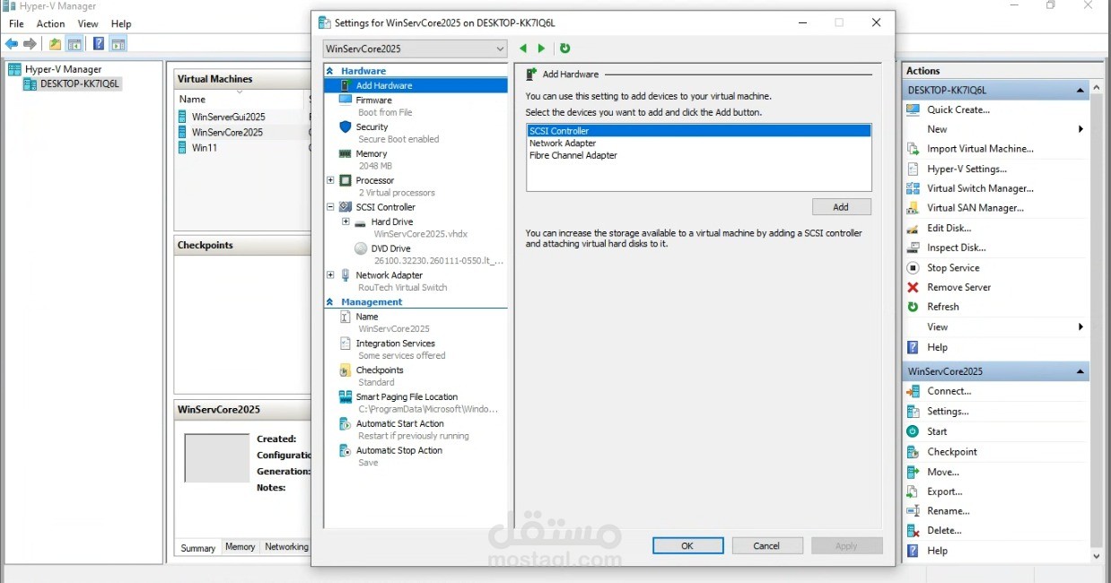This screenshot has height=583, width=1111.
Task: Click the green Refresh icon in Actions pane
Action: pos(913,307)
